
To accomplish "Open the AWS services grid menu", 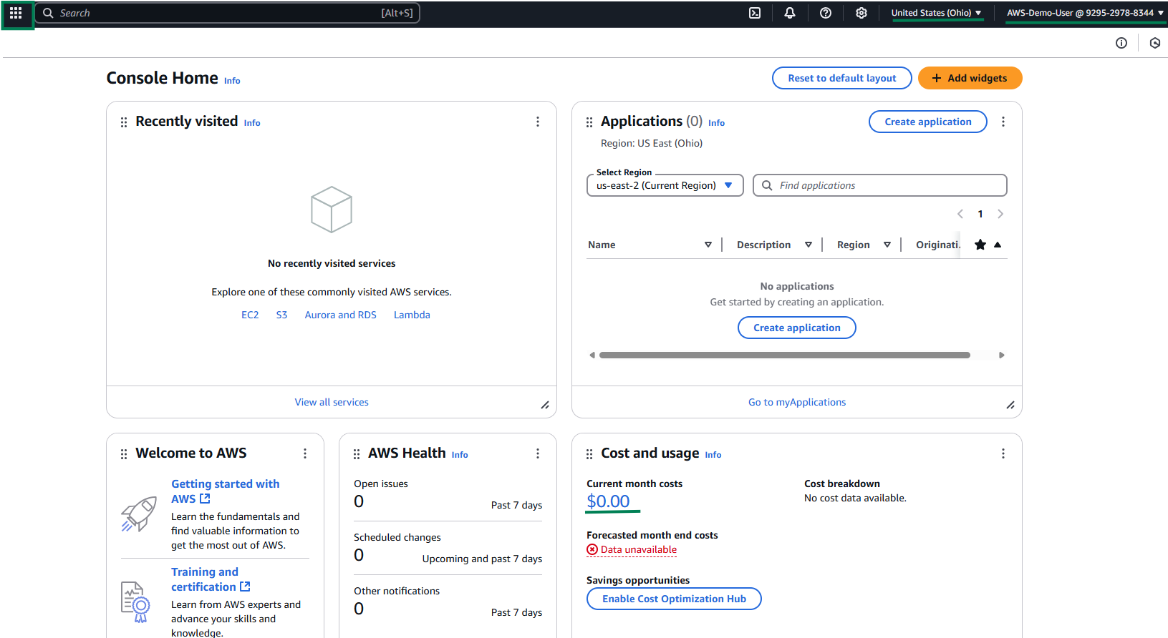I will click(x=16, y=13).
